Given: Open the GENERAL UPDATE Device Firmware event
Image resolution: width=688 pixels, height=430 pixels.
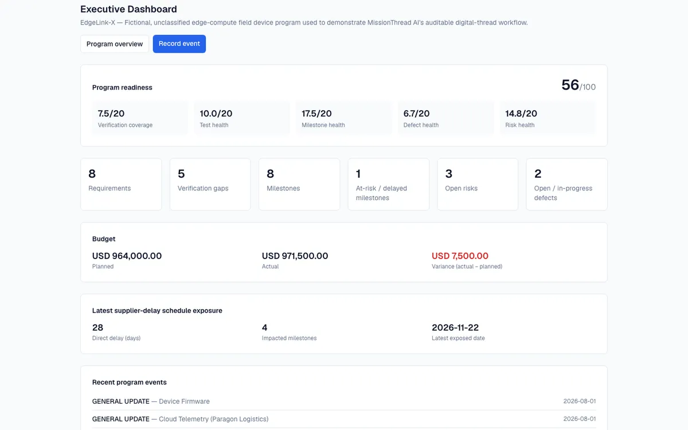Looking at the screenshot, I should [x=344, y=401].
